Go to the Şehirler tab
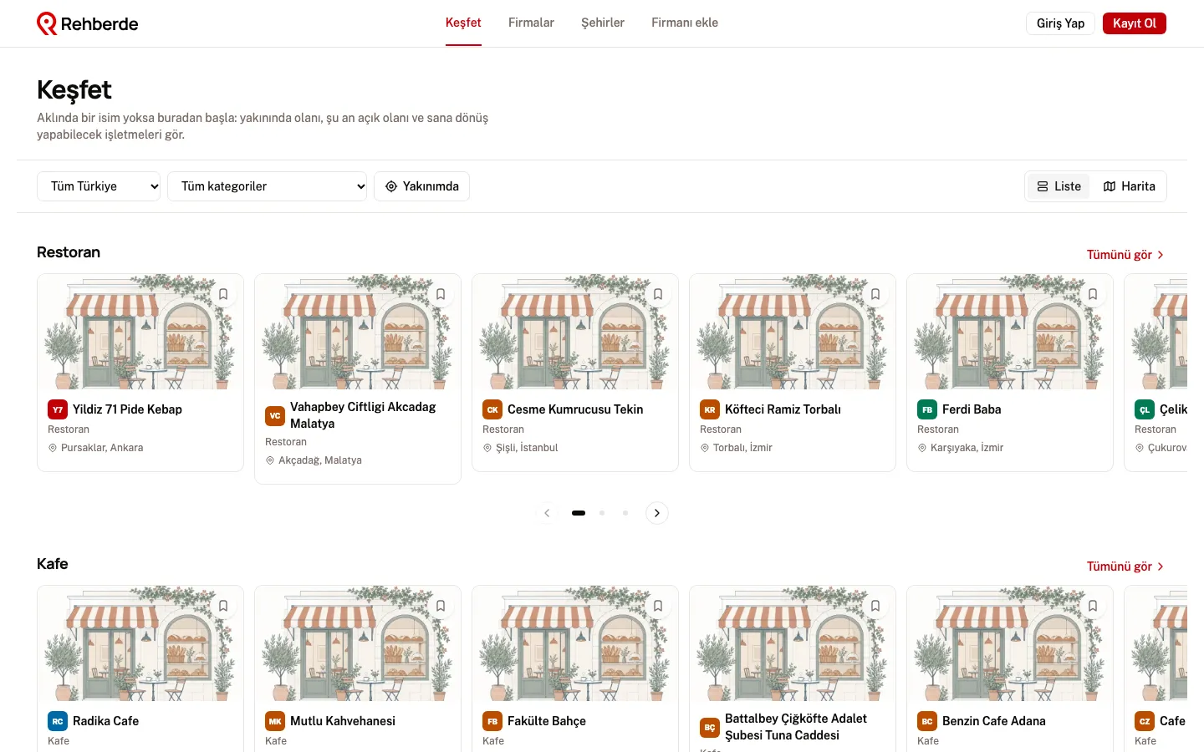Viewport: 1204px width, 752px height. pos(603,23)
